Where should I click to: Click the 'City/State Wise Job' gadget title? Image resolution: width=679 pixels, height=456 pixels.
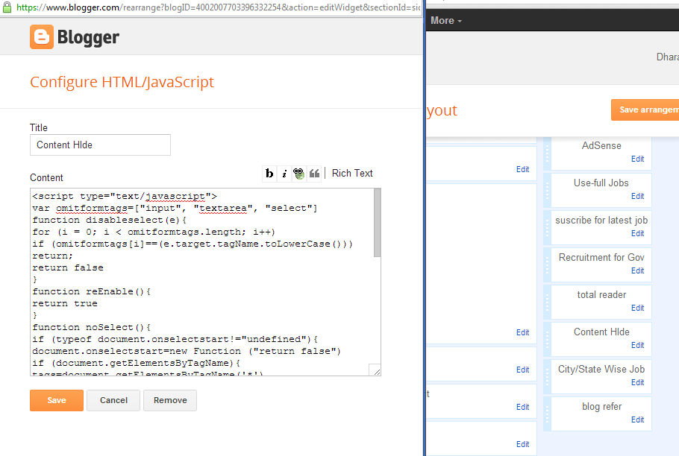pos(601,369)
